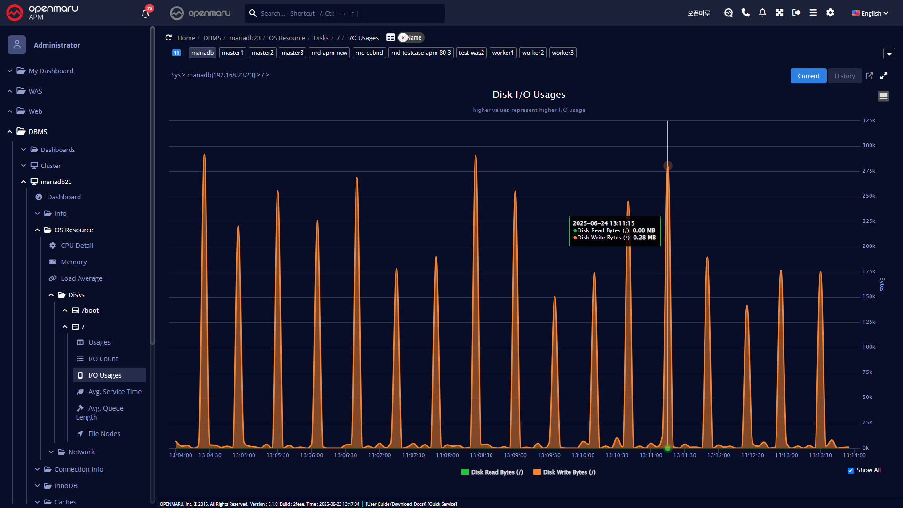Toggle the Name switch in breadcrumb bar
Screen dimensions: 903x508
[411, 38]
